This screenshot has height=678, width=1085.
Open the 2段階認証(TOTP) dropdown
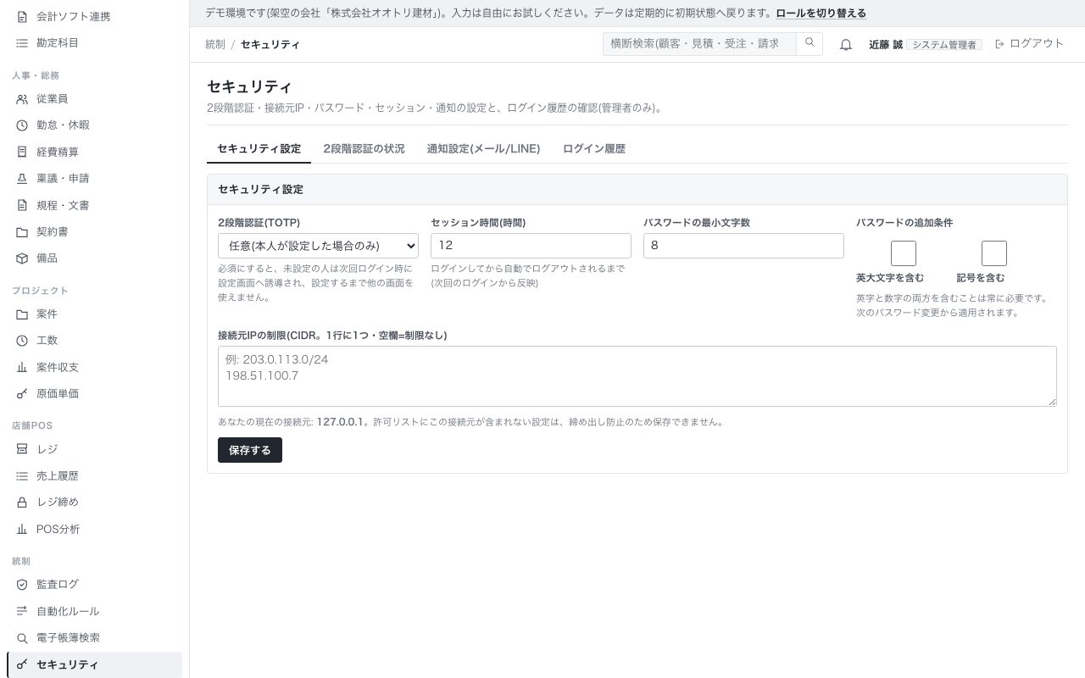tap(318, 246)
